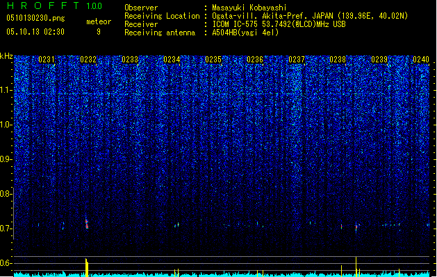The image size is (437, 277).
Task: Click the ICOM IC-575 receiver text
Action: pos(279,24)
